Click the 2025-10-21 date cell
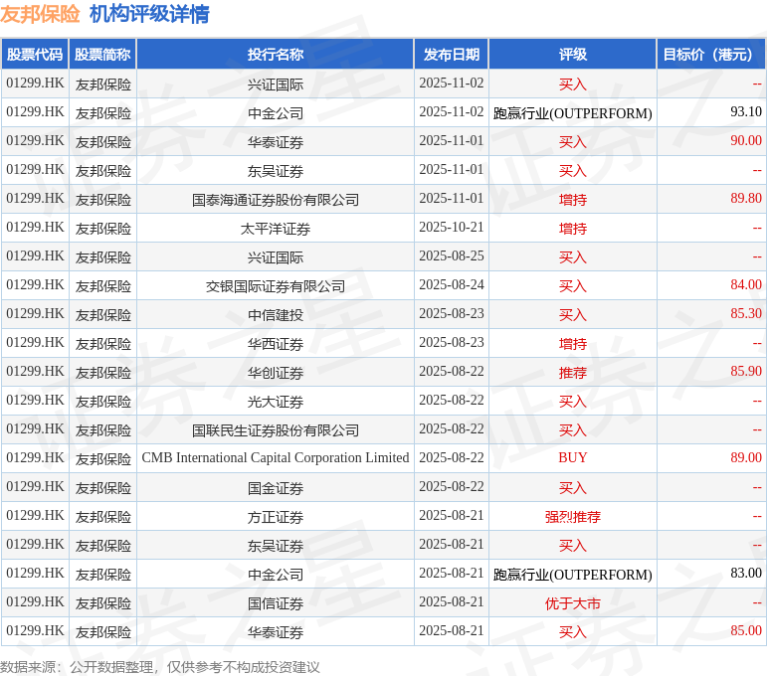Viewport: 767px width, 676px height. pos(452,228)
